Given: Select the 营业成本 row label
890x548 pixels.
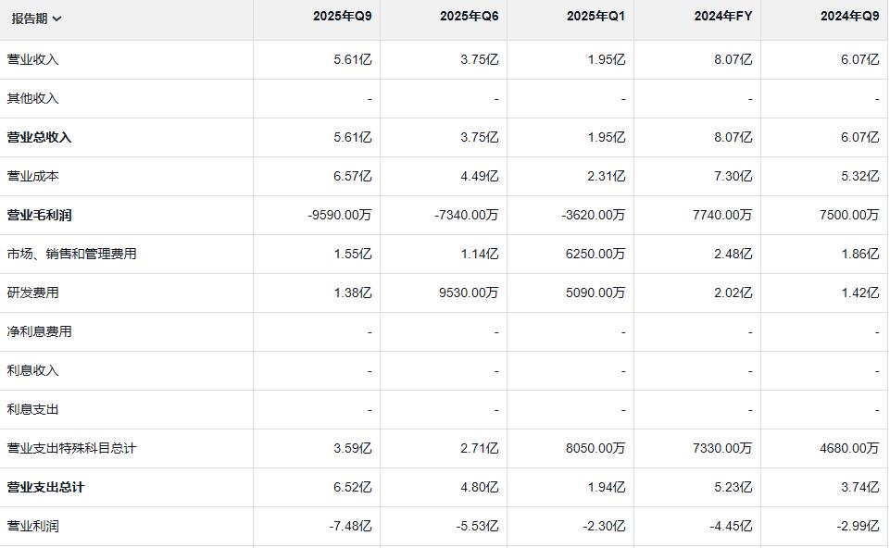Looking at the screenshot, I should pyautogui.click(x=33, y=176).
